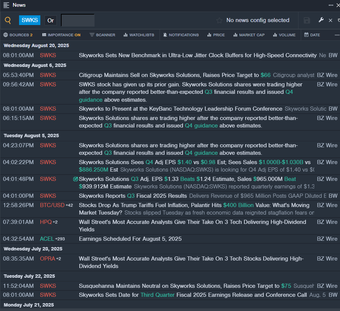Click the 04:23:07PM timestamp
This screenshot has height=311, width=340.
pyautogui.click(x=18, y=145)
